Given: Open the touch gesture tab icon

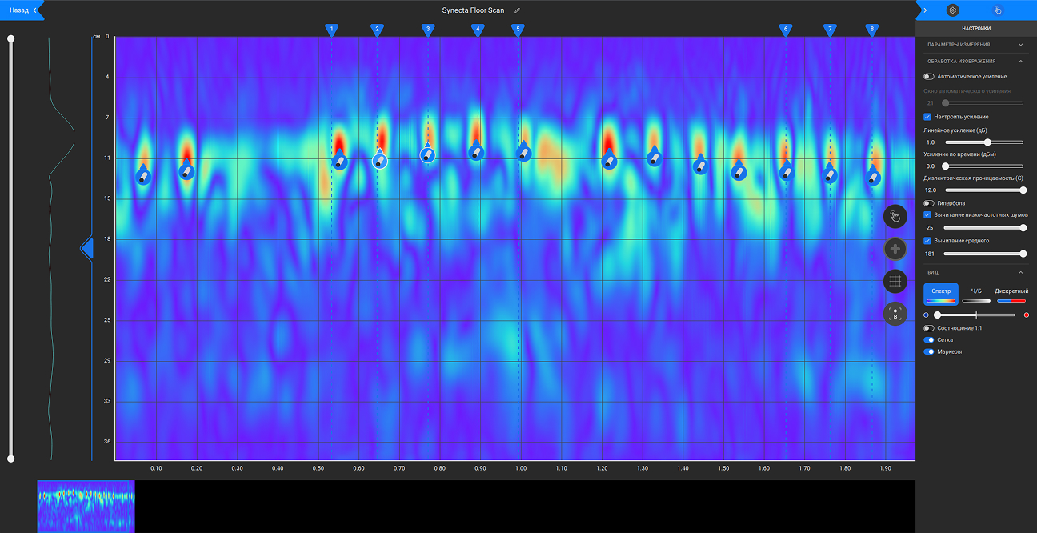Looking at the screenshot, I should (x=997, y=10).
